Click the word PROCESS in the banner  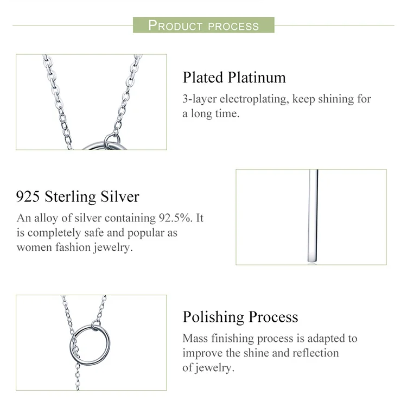233,26
